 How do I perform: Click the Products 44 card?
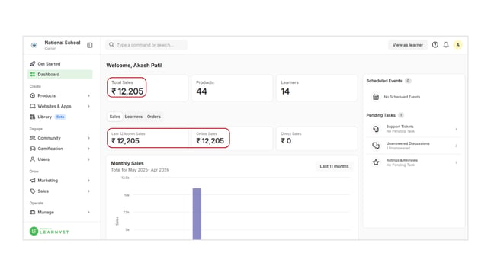pyautogui.click(x=232, y=88)
